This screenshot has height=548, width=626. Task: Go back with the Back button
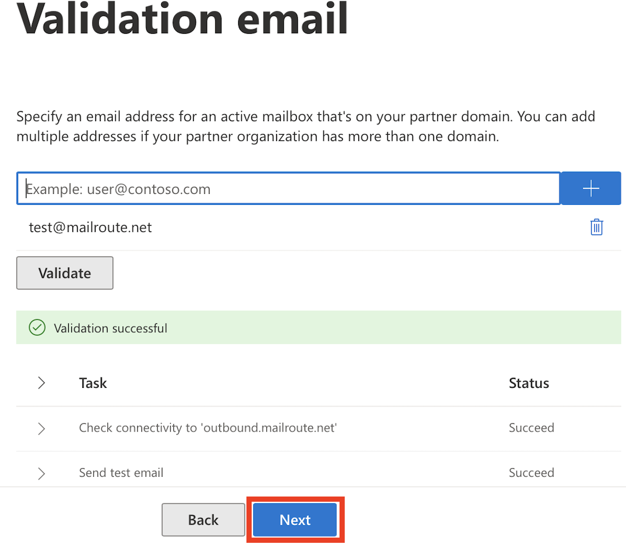tap(203, 520)
